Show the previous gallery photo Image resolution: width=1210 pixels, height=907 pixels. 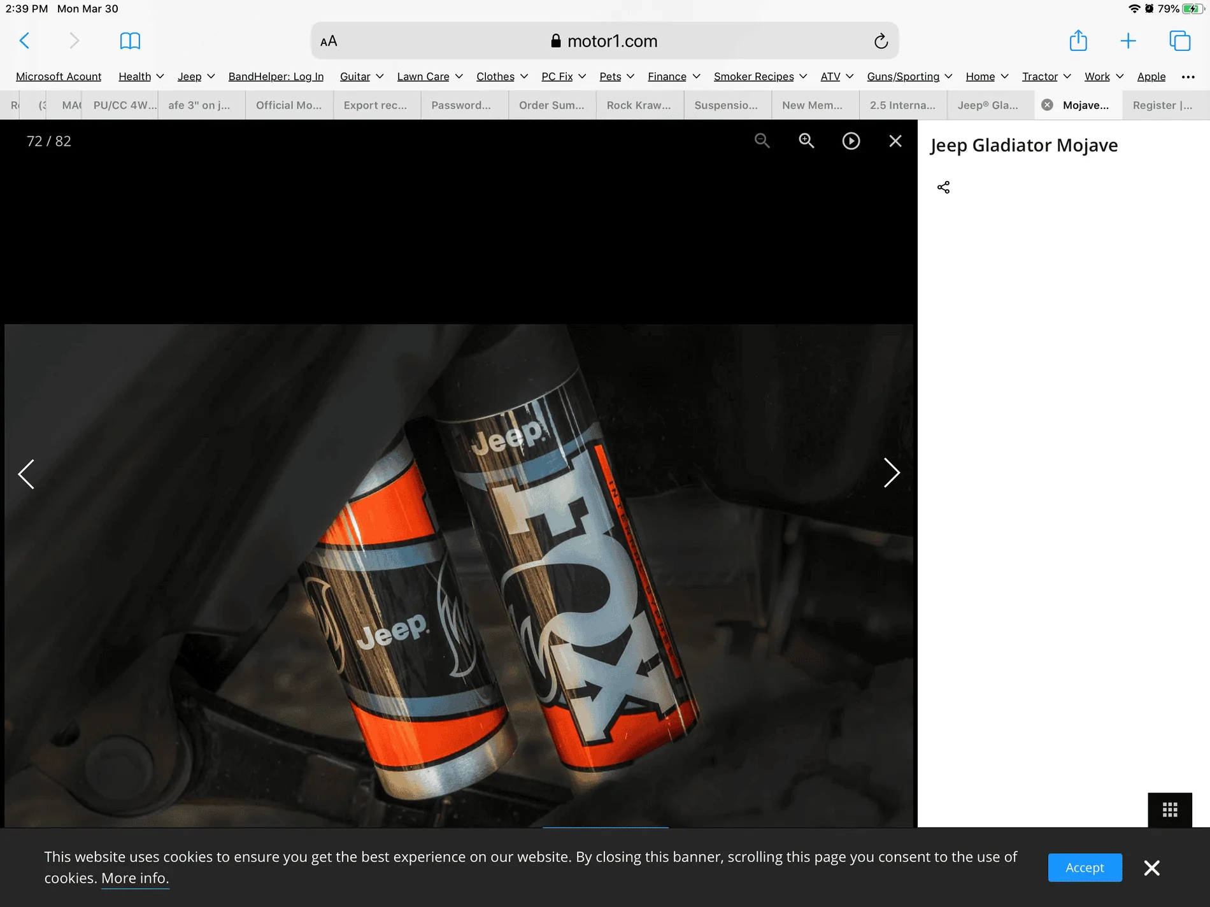pos(26,474)
